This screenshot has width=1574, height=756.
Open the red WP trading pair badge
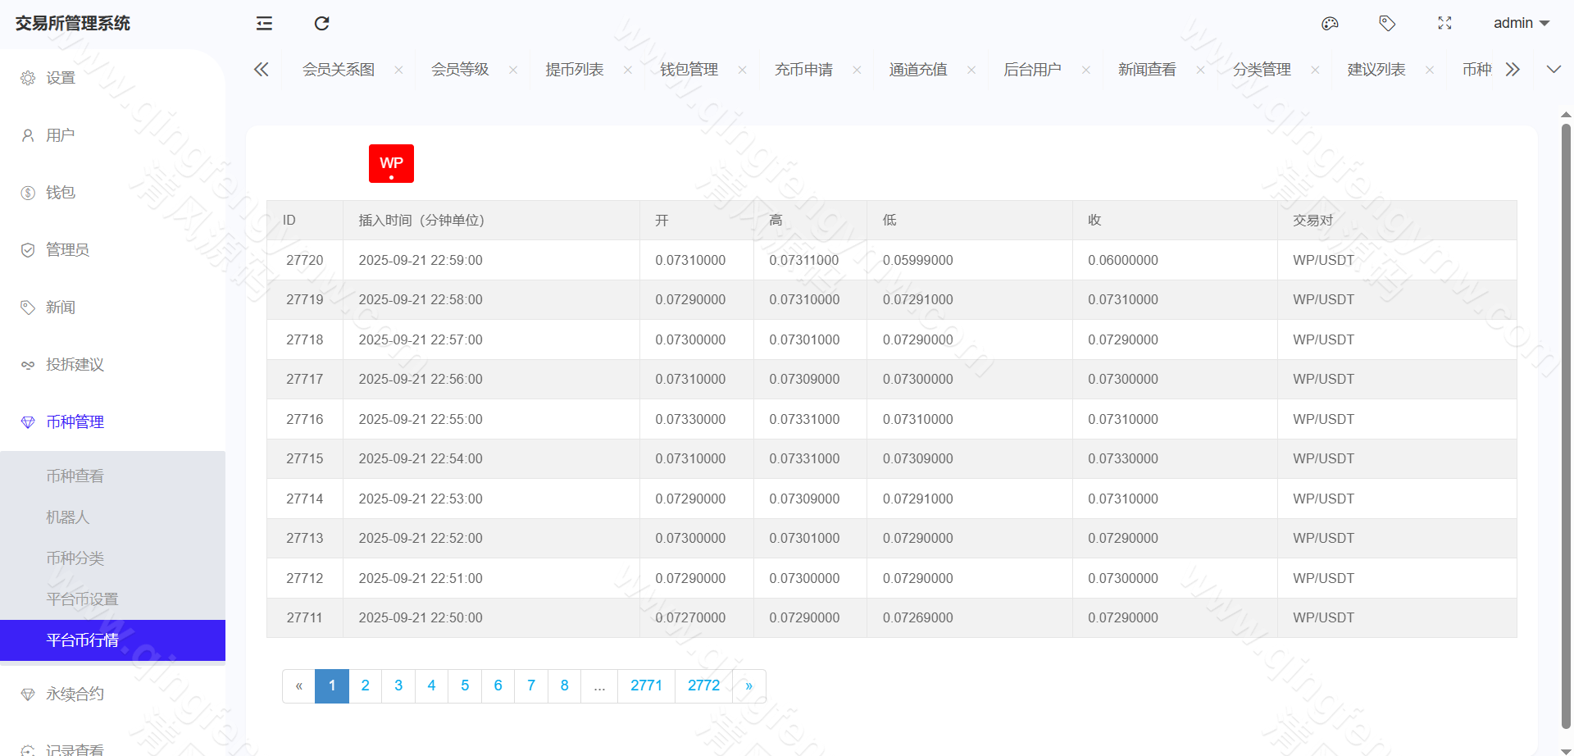pos(391,162)
